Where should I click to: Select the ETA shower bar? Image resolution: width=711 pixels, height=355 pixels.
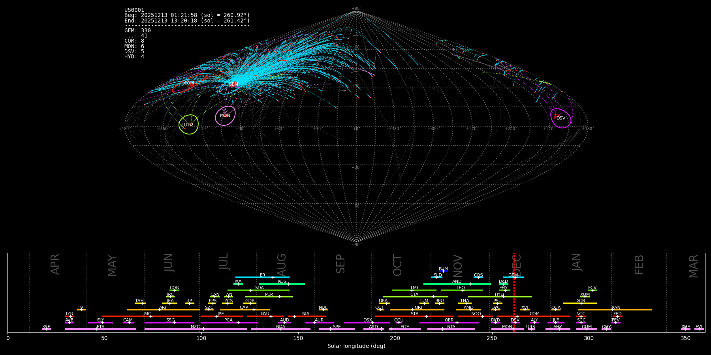(x=101, y=329)
